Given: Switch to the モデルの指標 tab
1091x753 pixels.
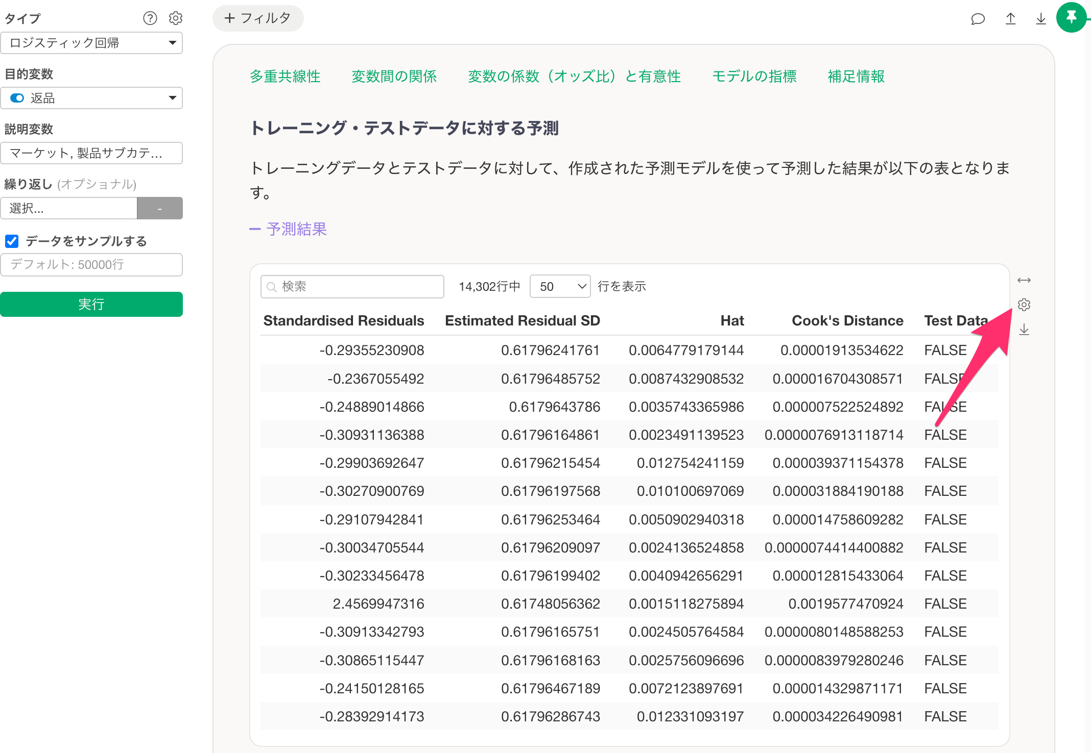Looking at the screenshot, I should pyautogui.click(x=754, y=77).
